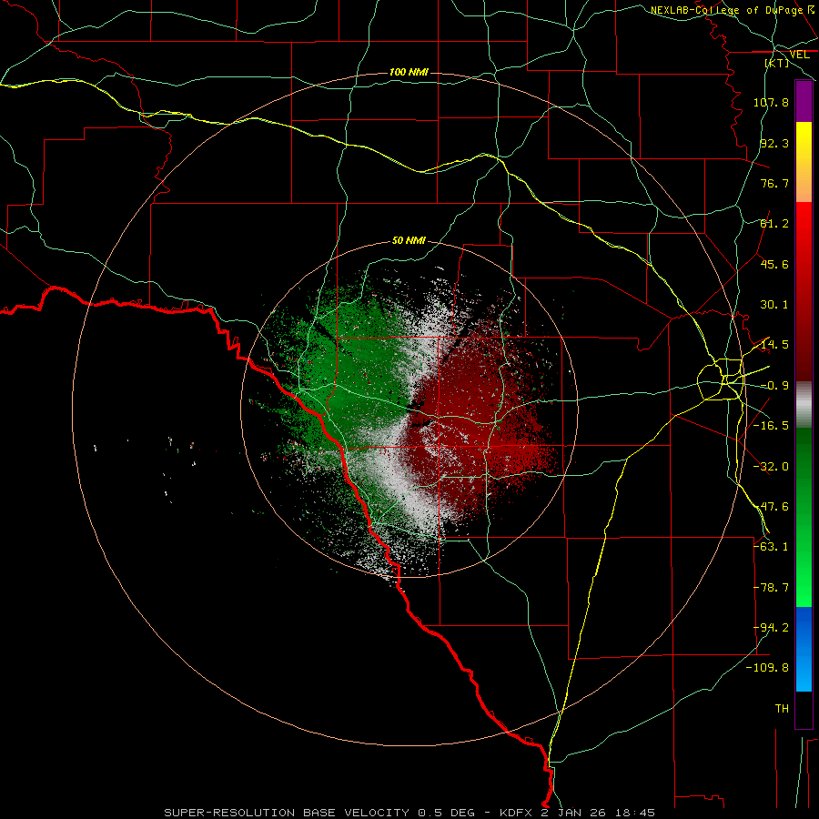
Task: Click the -63.1 legend value
Action: click(771, 547)
